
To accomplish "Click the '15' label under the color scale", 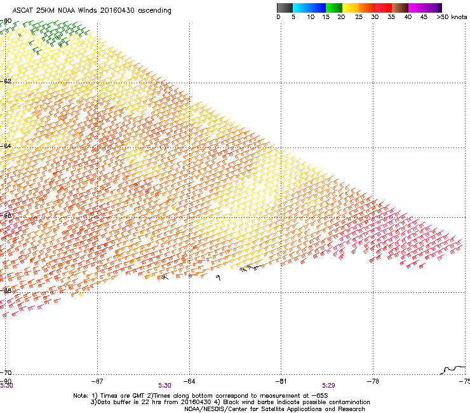I will point(326,17).
